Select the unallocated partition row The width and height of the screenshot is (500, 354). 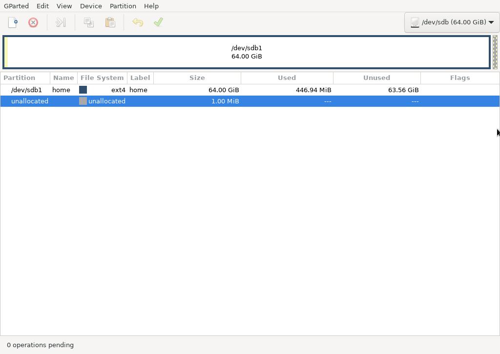(250, 101)
